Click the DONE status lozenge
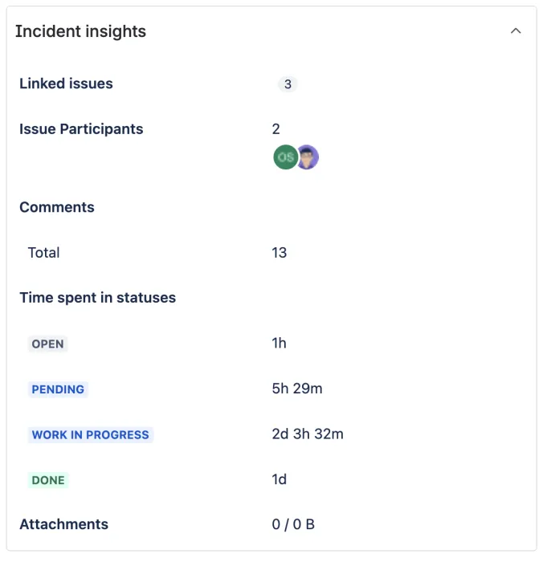The width and height of the screenshot is (547, 562). (48, 480)
